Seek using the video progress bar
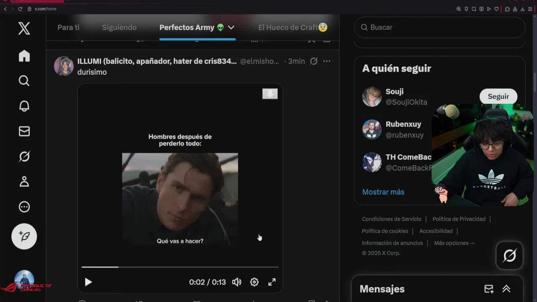This screenshot has height=302, width=537. tap(180, 267)
